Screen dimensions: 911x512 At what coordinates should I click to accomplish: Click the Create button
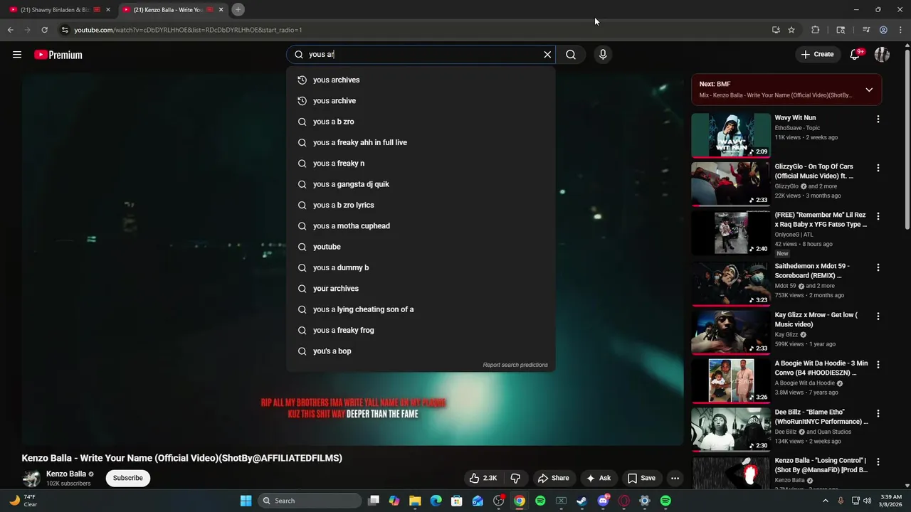pos(817,54)
